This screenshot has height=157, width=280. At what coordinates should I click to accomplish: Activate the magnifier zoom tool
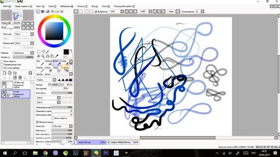[x=43, y=56]
